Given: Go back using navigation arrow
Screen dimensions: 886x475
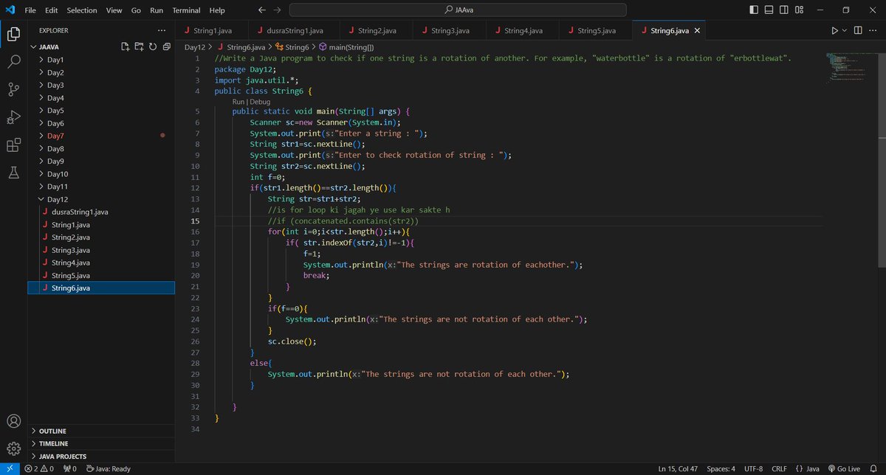Looking at the screenshot, I should pyautogui.click(x=262, y=10).
